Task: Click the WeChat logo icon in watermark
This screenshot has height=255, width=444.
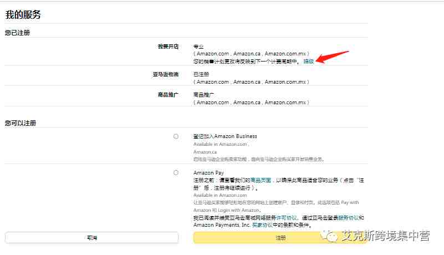Action: point(329,236)
